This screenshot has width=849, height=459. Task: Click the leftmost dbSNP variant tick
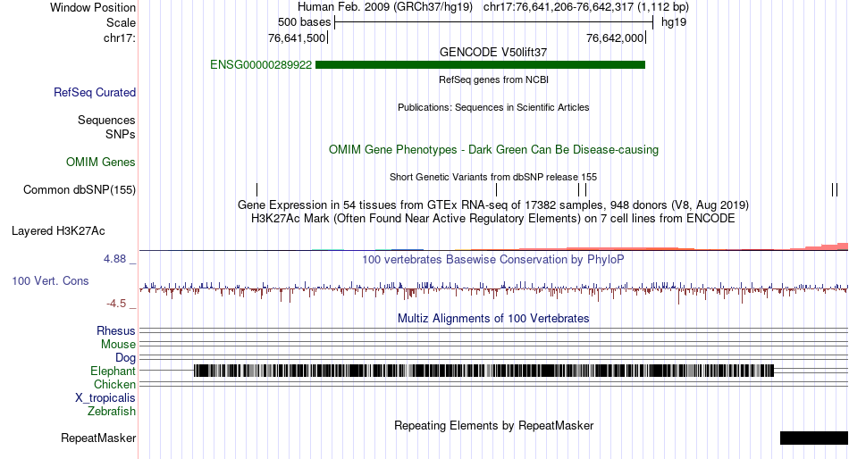257,189
